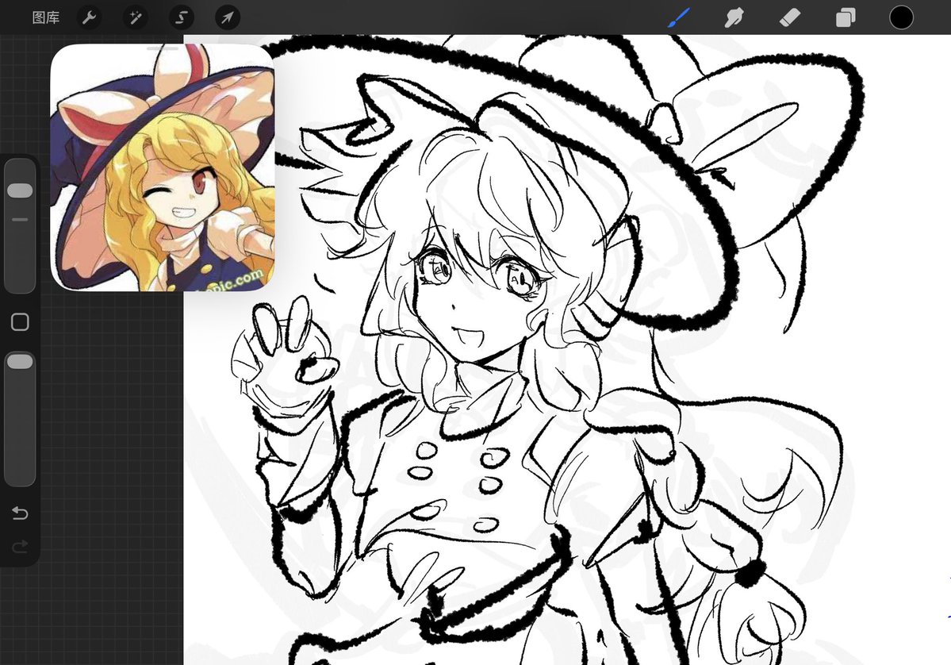Redo the last undone stroke
951x665 pixels.
pyautogui.click(x=20, y=548)
